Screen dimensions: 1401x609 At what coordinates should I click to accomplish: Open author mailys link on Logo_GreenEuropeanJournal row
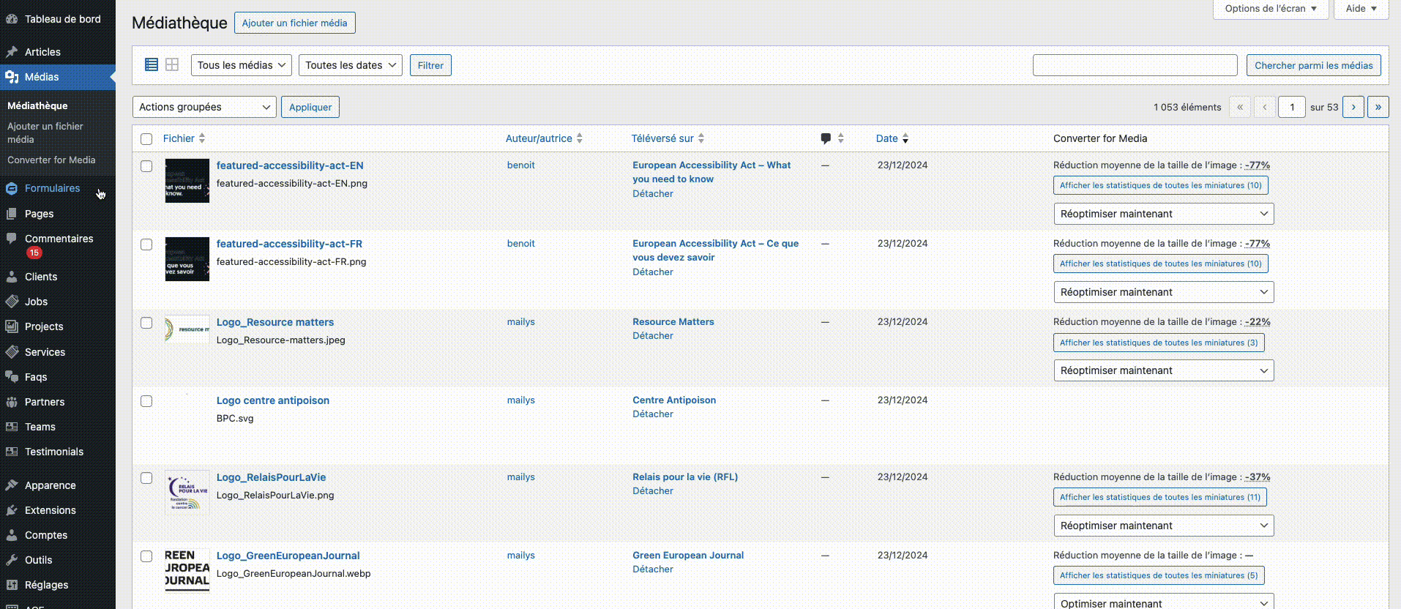pos(521,556)
